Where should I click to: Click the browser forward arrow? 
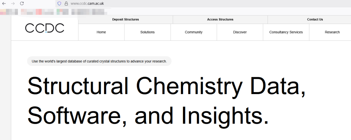13,4
